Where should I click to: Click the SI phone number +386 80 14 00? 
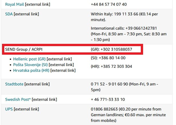(x=112, y=58)
